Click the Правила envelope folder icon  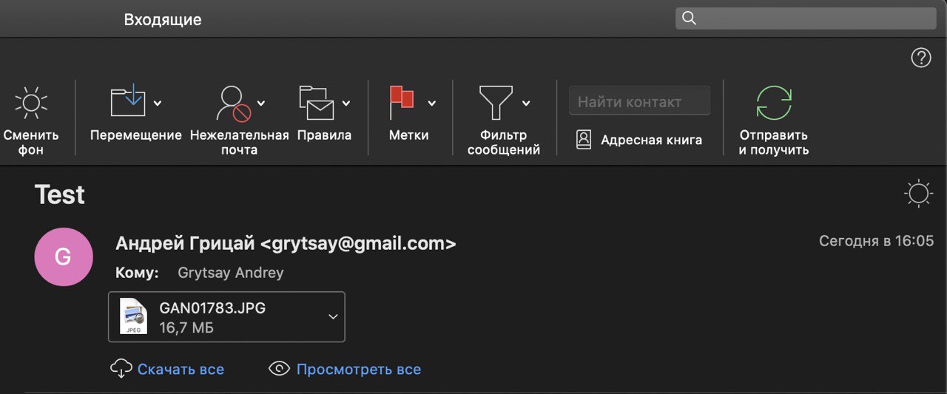click(317, 103)
